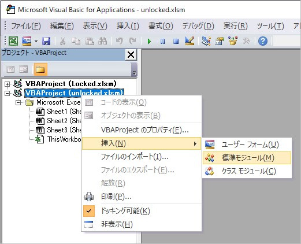Click View Object icon in project pane

(x=24, y=69)
